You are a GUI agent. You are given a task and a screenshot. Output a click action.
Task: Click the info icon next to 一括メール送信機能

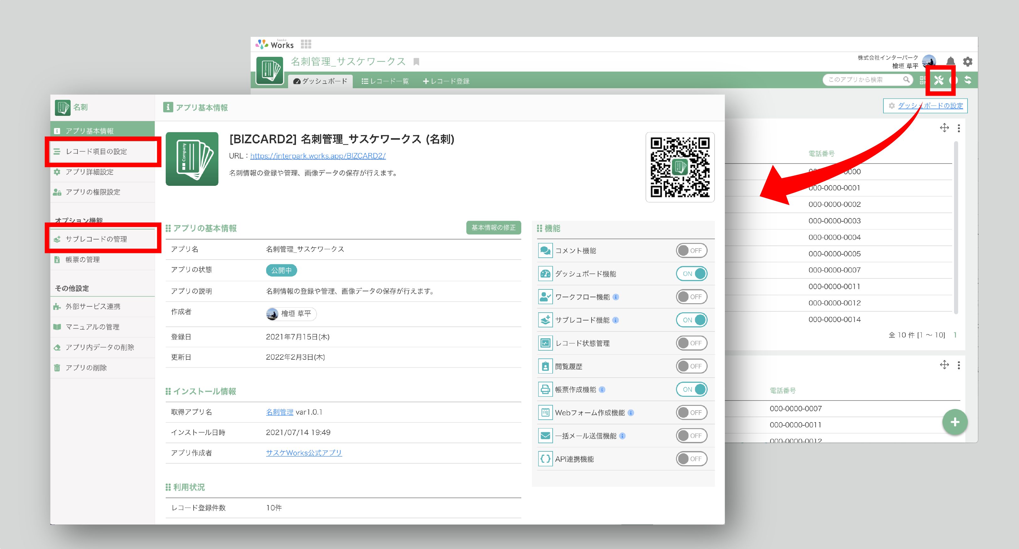pos(622,436)
